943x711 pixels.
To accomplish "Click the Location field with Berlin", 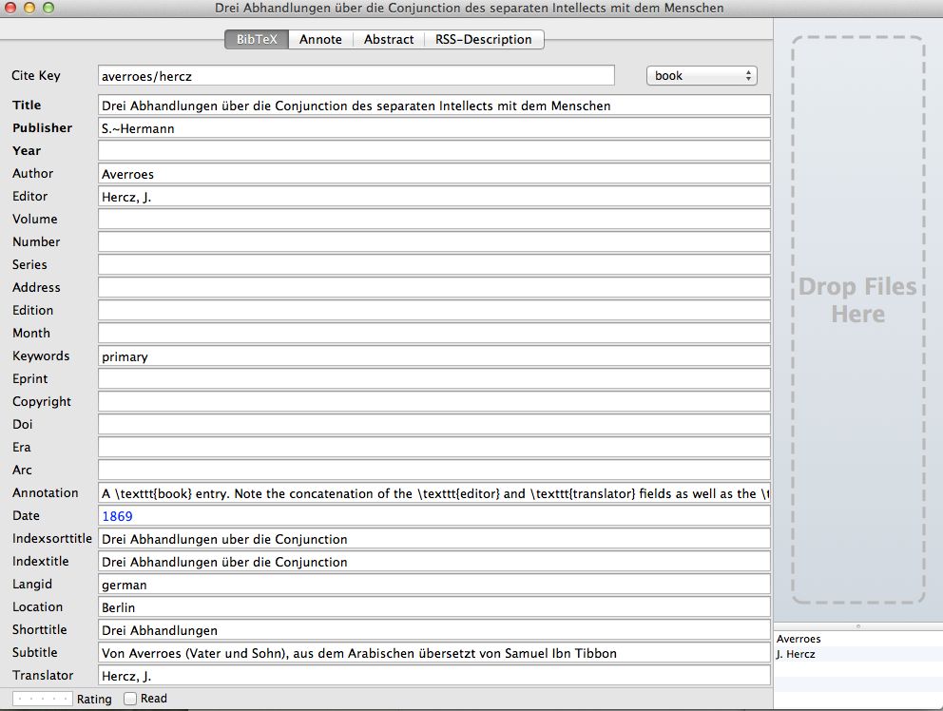I will [x=434, y=608].
